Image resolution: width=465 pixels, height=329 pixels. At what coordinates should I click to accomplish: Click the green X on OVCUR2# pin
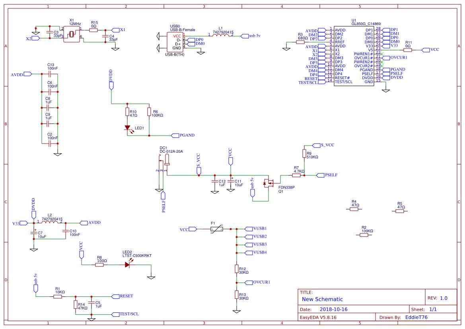381,66
